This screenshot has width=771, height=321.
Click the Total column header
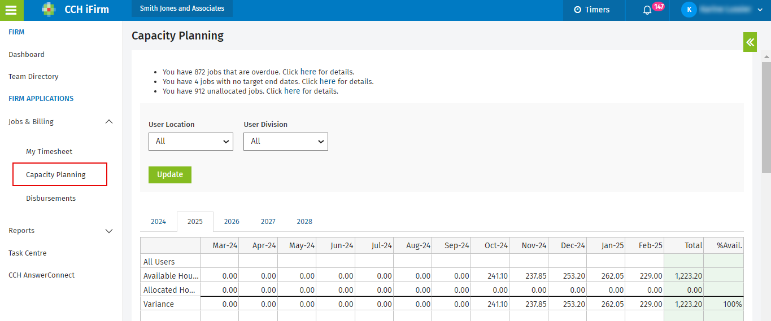[x=684, y=245]
